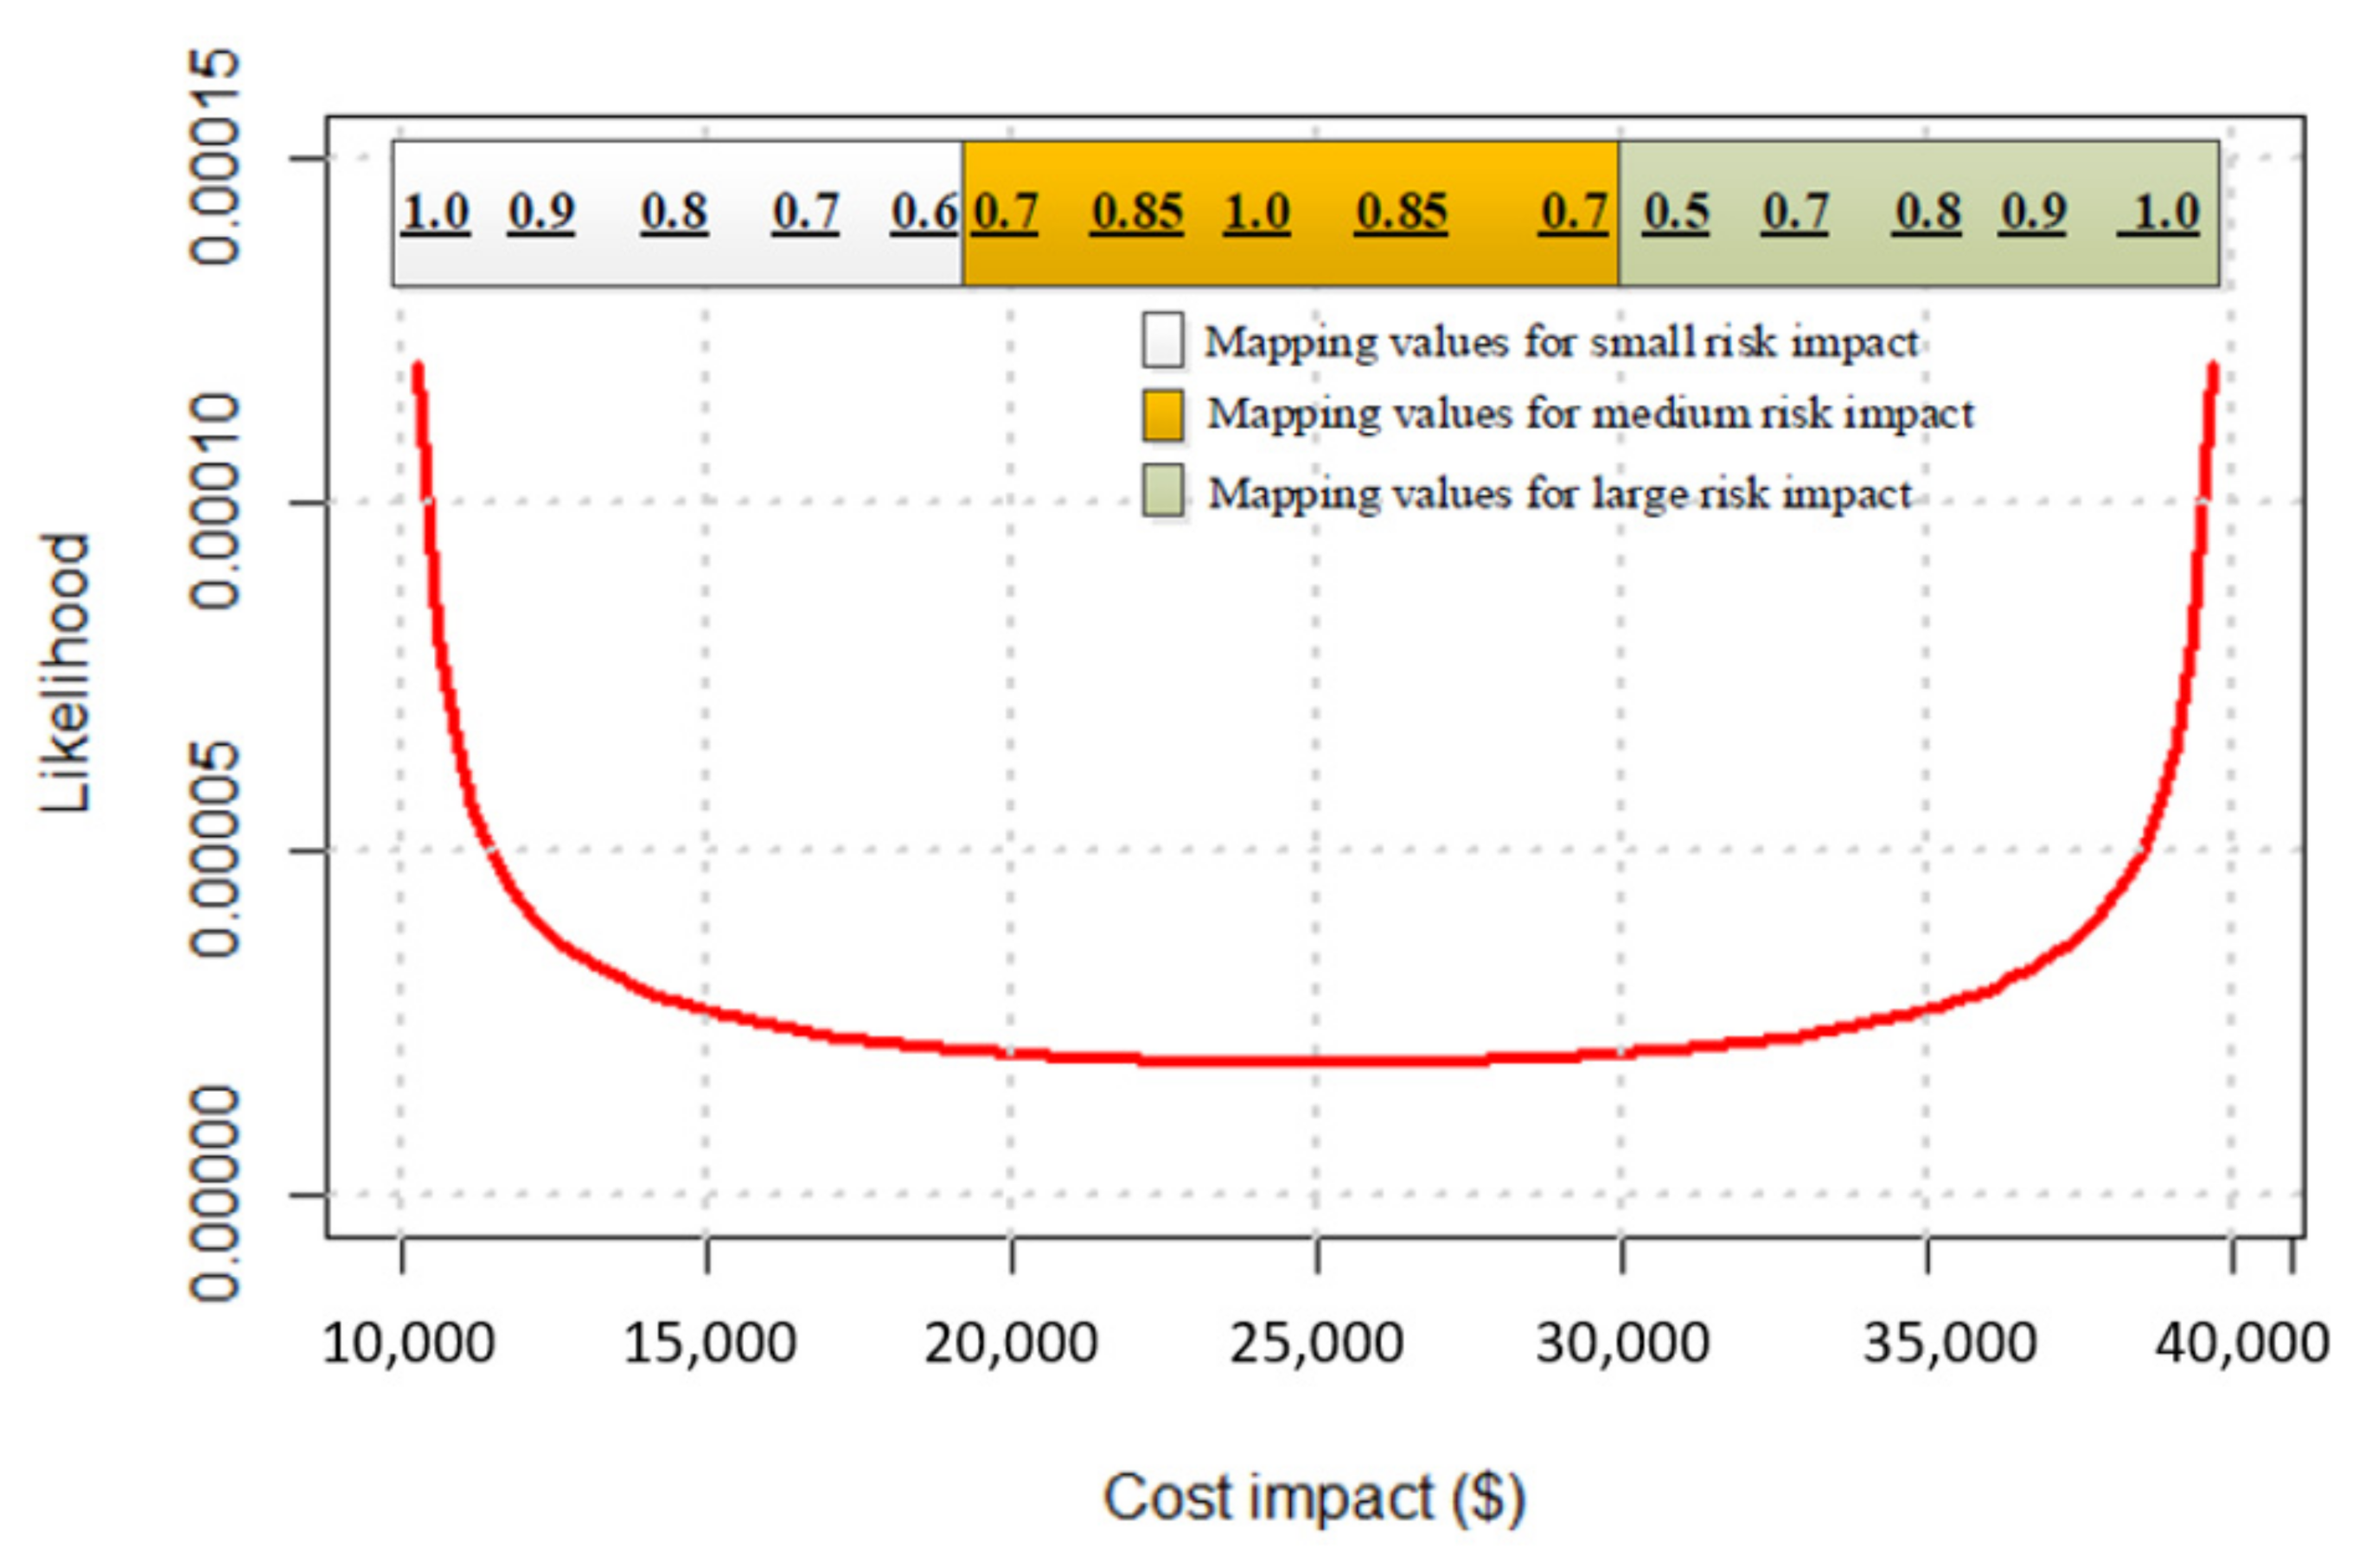Click the 0.5 value in green band
Viewport: 2378px width, 1568px height.
[1677, 212]
